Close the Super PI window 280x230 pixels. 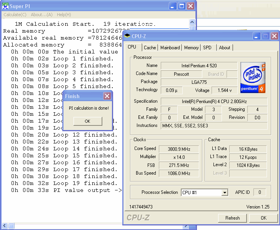point(191,6)
